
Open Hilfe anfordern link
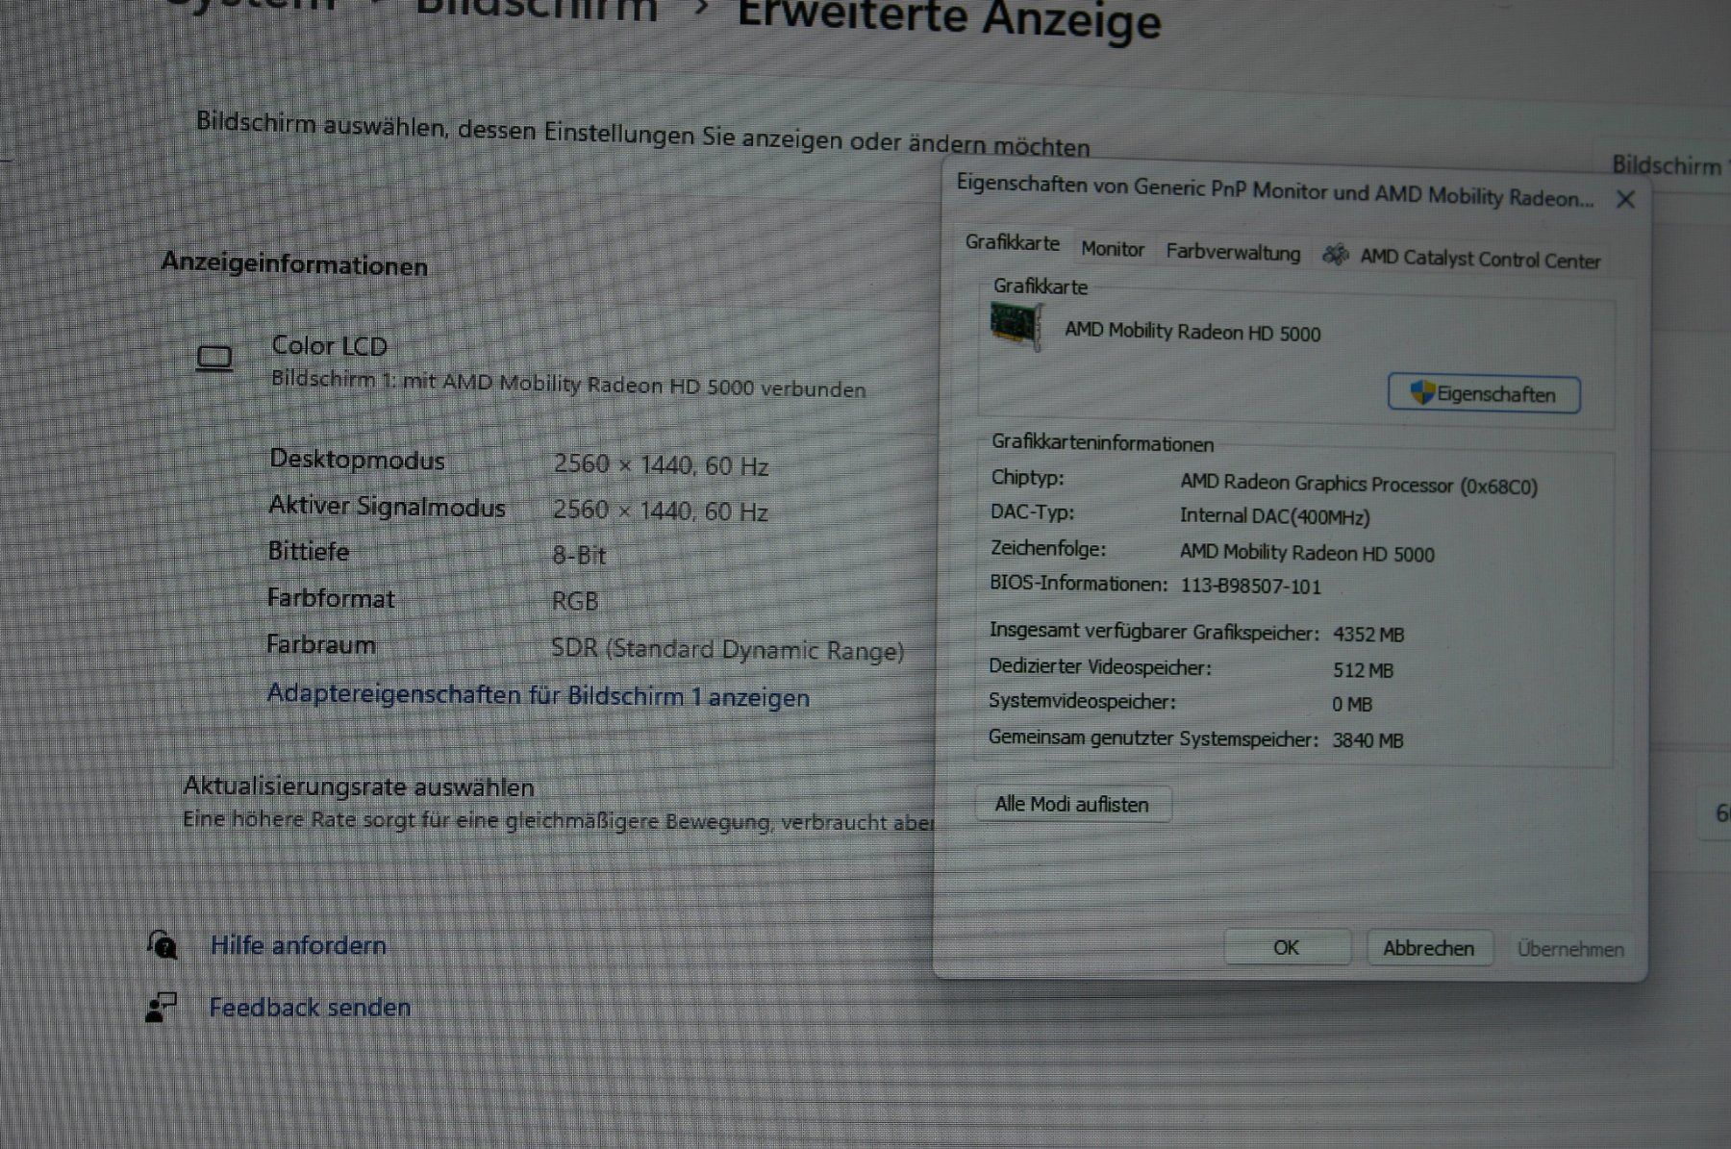(298, 945)
